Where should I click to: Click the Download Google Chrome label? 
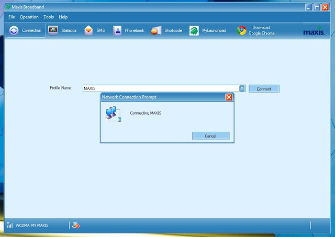(x=261, y=30)
